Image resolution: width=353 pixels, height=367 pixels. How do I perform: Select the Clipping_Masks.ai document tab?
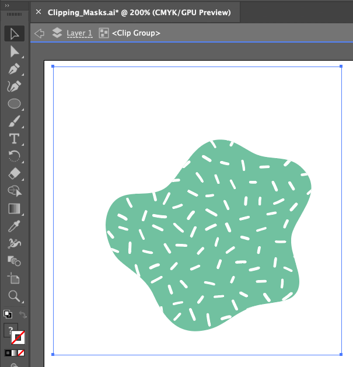[139, 12]
